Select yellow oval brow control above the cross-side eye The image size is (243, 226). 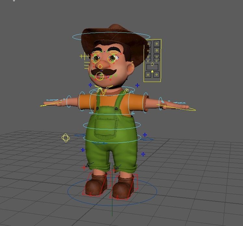96,53
